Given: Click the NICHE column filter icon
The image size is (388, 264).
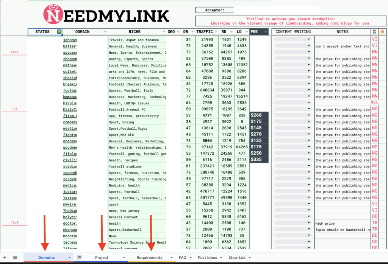Looking at the screenshot, I should 164,32.
